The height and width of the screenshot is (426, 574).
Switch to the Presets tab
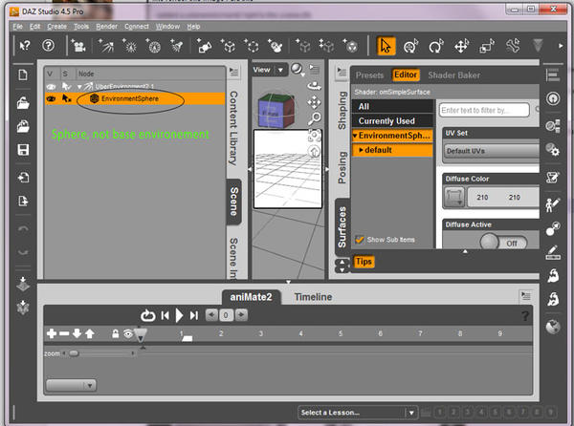(x=369, y=75)
